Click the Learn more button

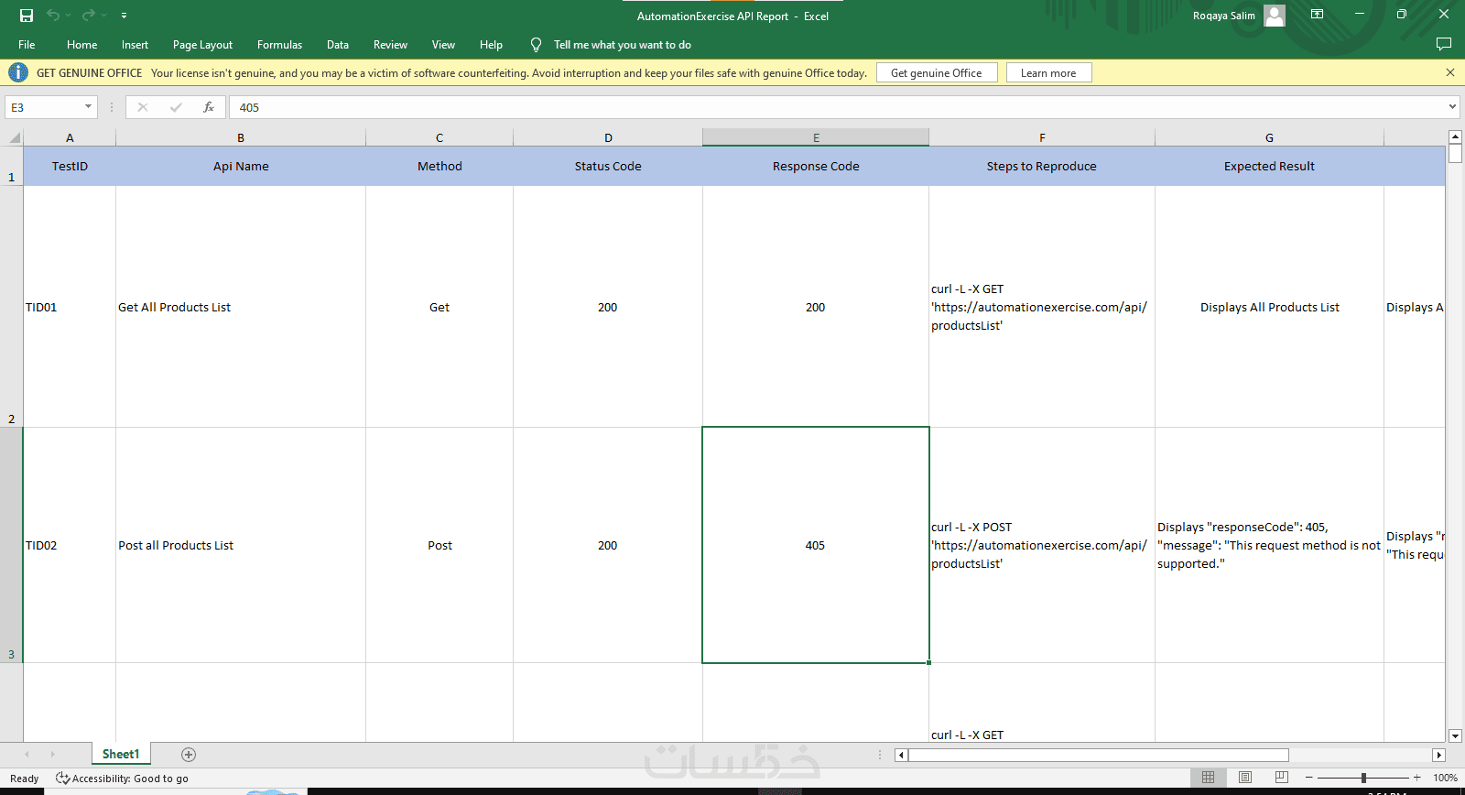pos(1048,72)
